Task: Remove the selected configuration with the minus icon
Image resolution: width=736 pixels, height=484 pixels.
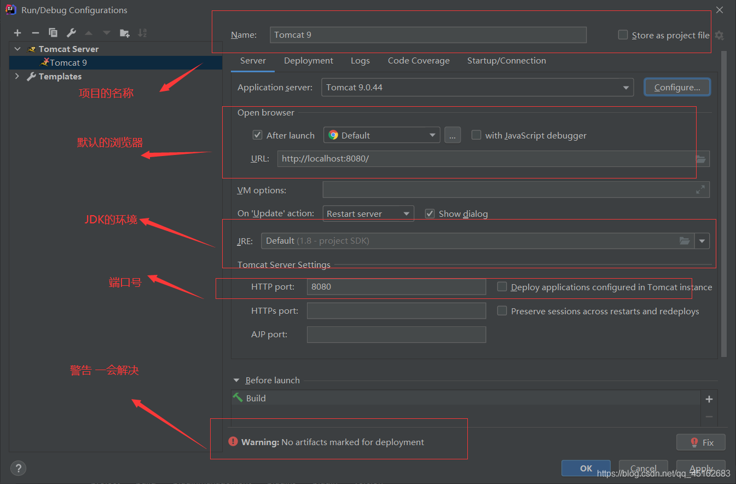Action: click(35, 33)
